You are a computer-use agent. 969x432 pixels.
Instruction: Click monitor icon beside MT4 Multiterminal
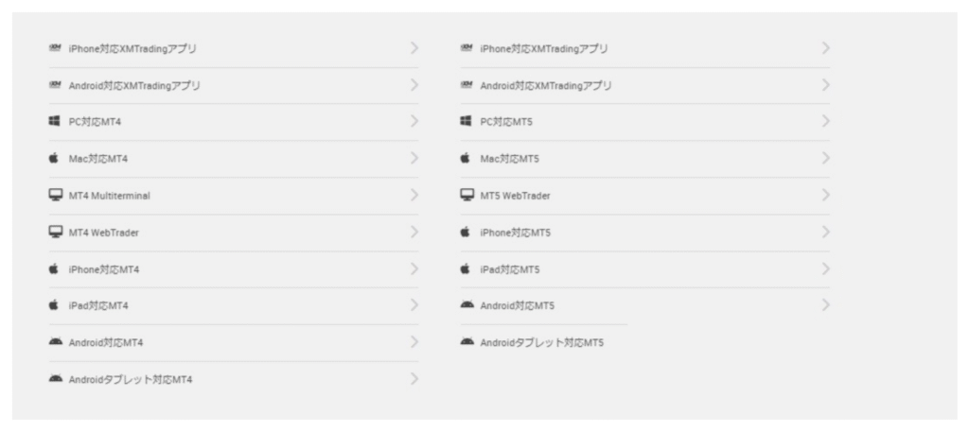[x=55, y=196]
